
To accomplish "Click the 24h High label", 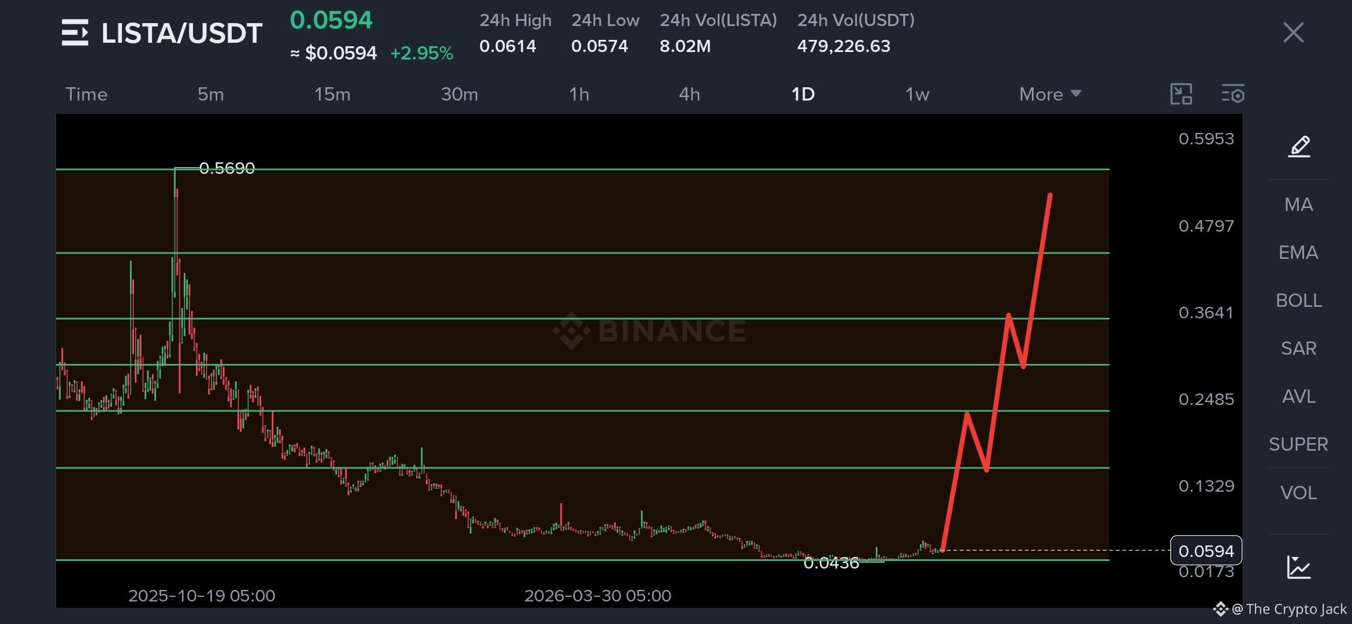I will coord(515,20).
